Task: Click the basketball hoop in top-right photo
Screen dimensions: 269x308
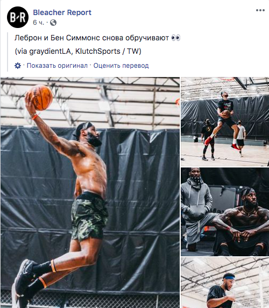Action: pos(228,79)
